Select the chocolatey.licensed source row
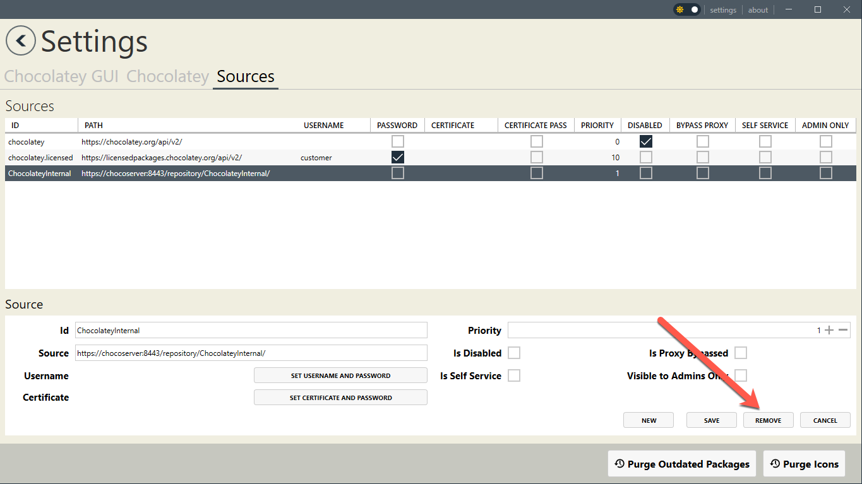Screen dimensions: 862x484 click(x=431, y=157)
